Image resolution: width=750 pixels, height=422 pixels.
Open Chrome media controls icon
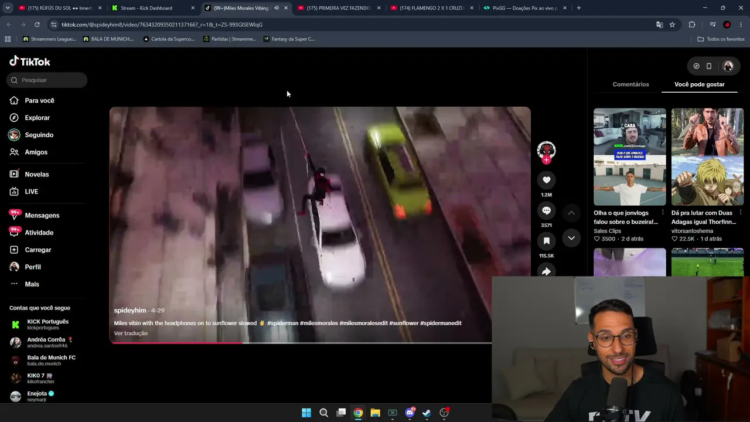(x=712, y=25)
